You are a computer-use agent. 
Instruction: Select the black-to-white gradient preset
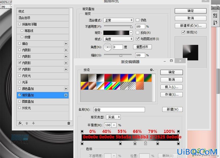100,78
